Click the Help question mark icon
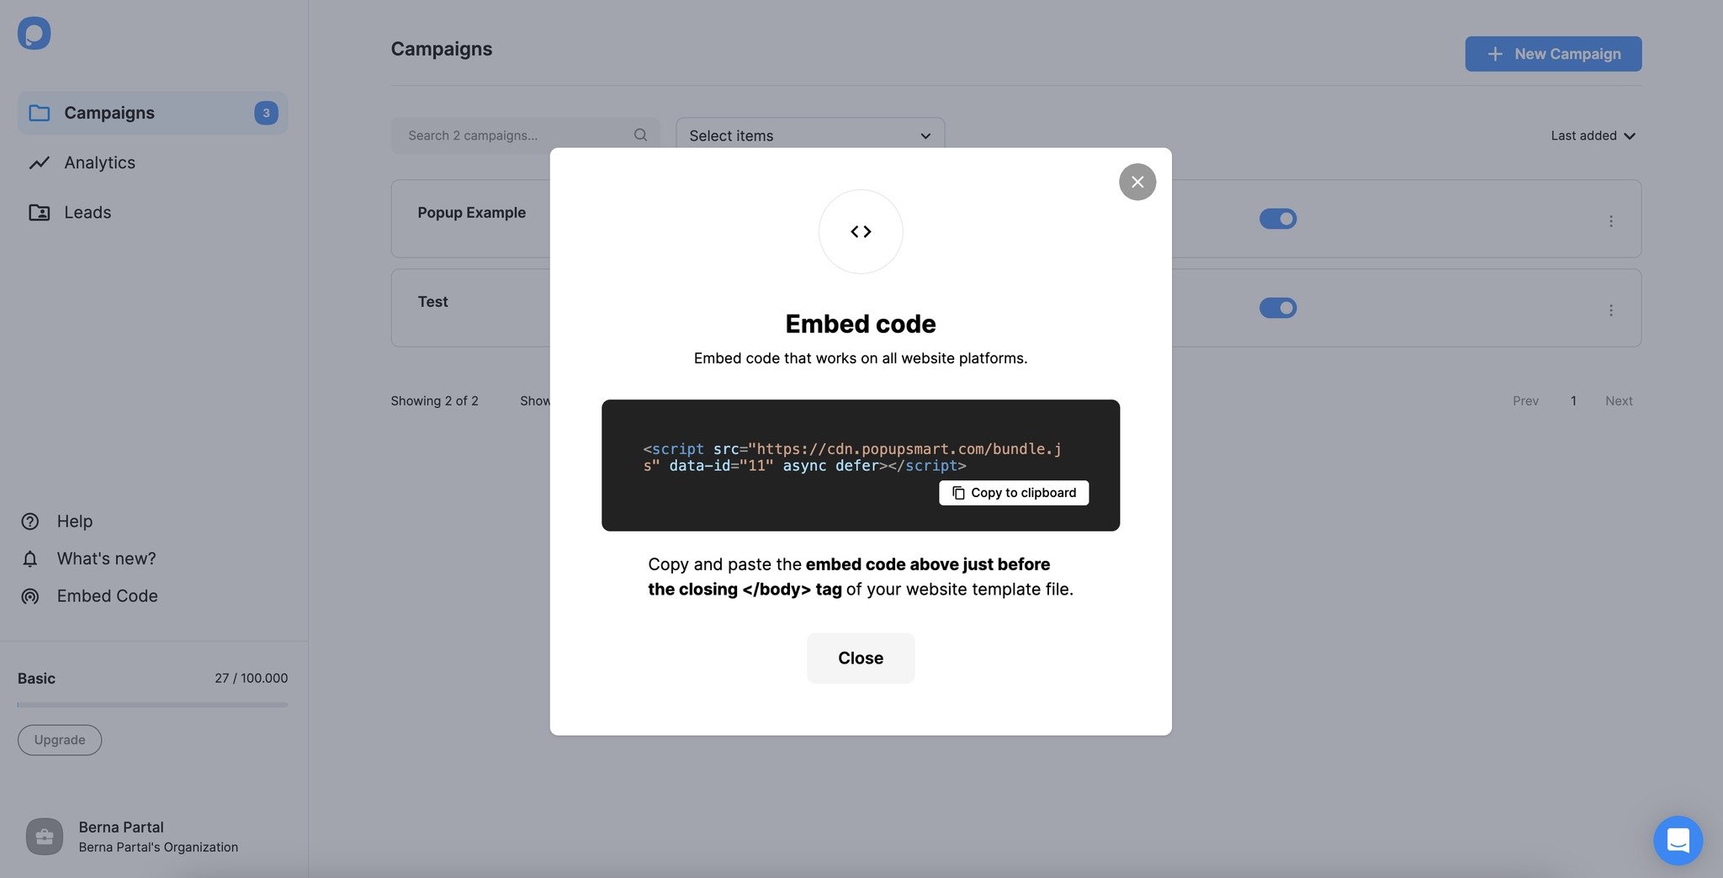 click(x=29, y=521)
